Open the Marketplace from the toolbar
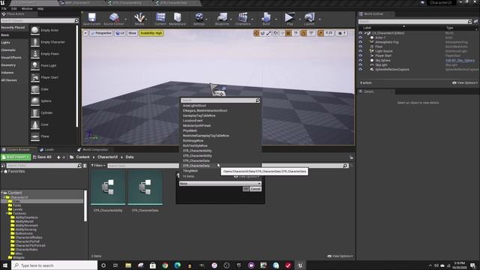Screen dimensions: 480x270 [x=177, y=19]
